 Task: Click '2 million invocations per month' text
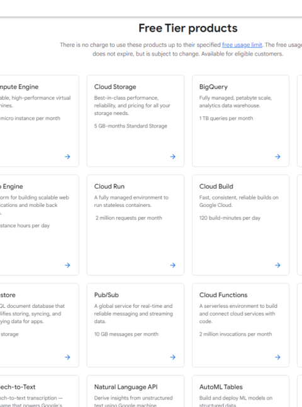(235, 334)
